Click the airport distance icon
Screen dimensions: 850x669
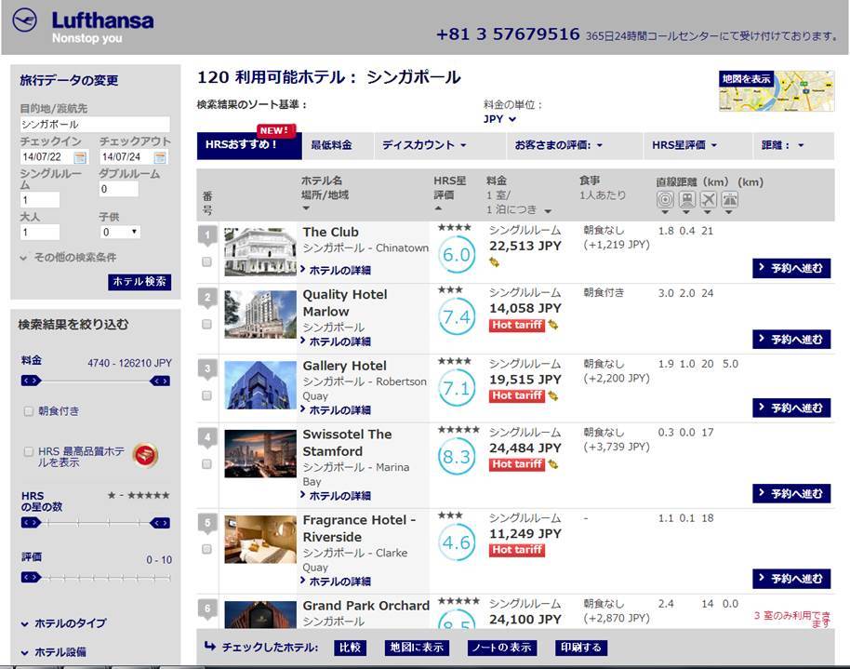coord(708,200)
